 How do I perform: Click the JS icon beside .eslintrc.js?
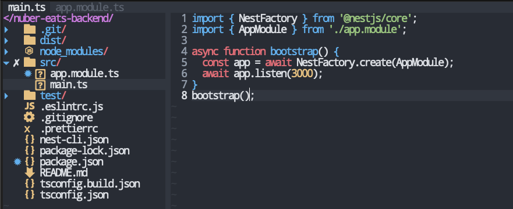(30, 107)
